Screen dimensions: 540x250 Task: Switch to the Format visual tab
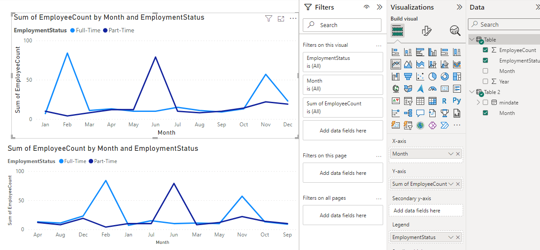(426, 30)
